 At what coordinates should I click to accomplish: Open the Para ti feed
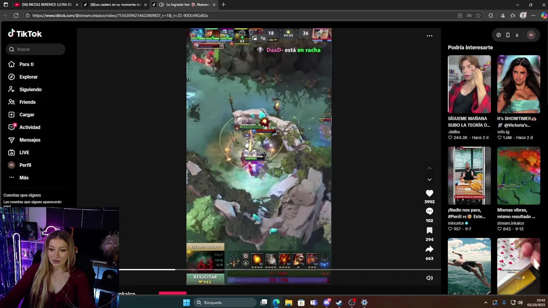21,64
